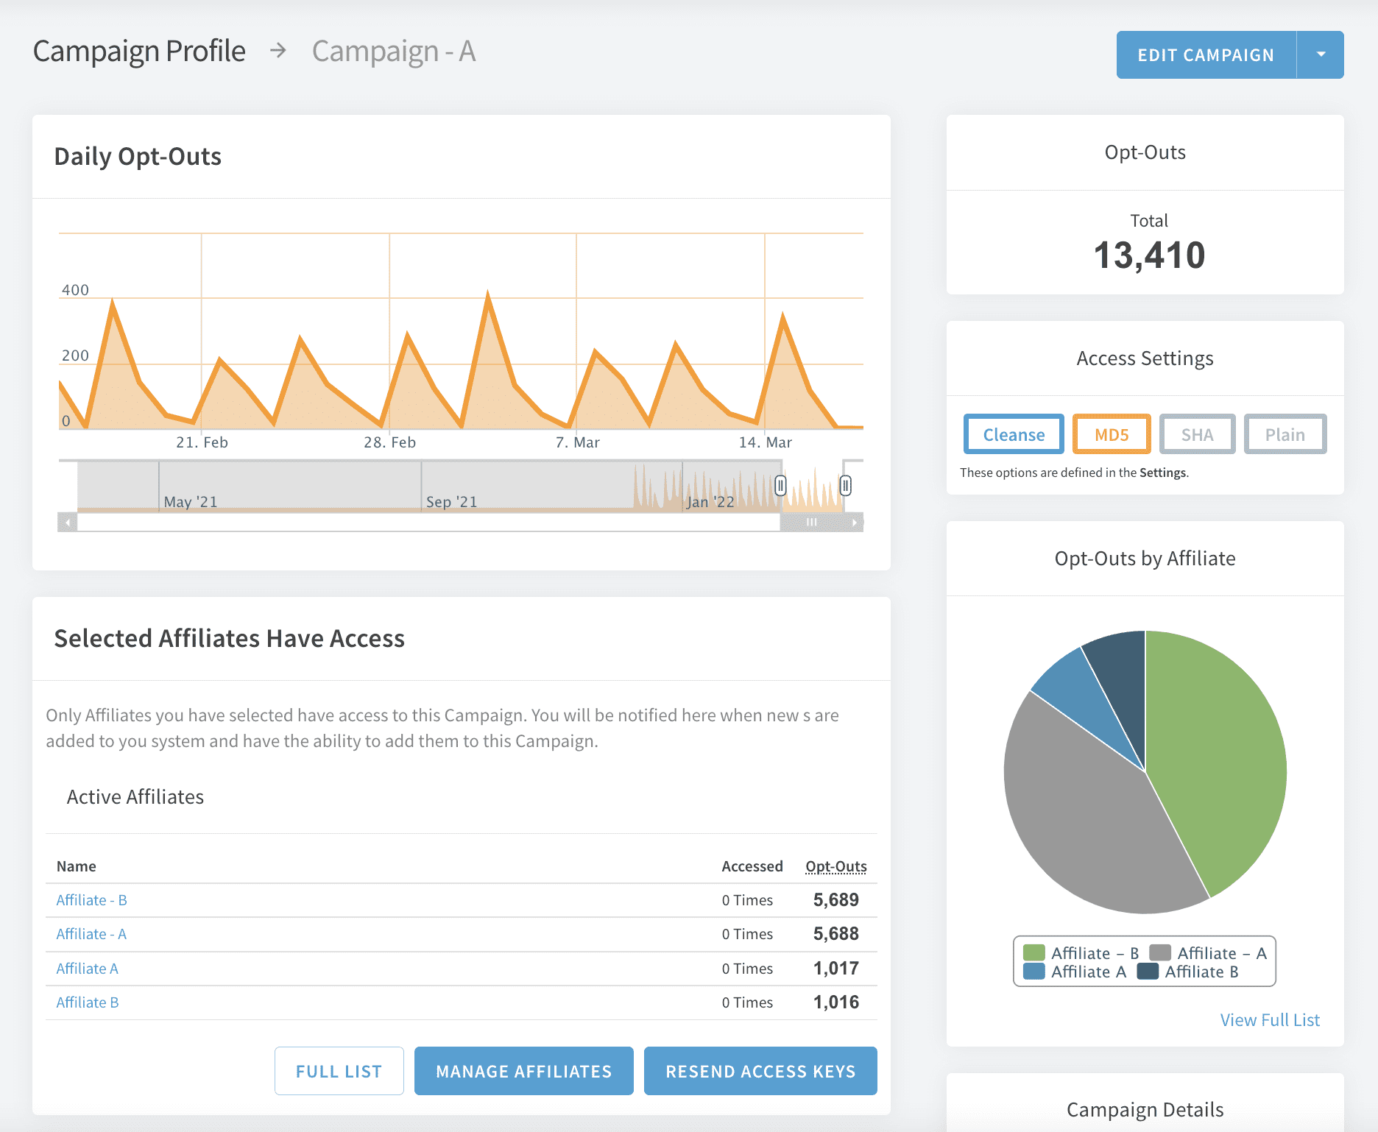The image size is (1378, 1132).
Task: Open the Settings link in Access Settings
Action: (1163, 473)
